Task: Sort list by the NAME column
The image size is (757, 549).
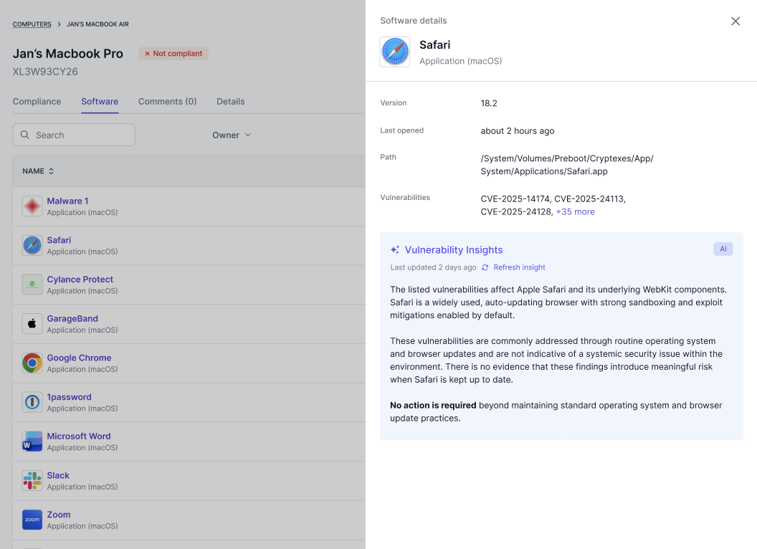Action: (x=38, y=171)
